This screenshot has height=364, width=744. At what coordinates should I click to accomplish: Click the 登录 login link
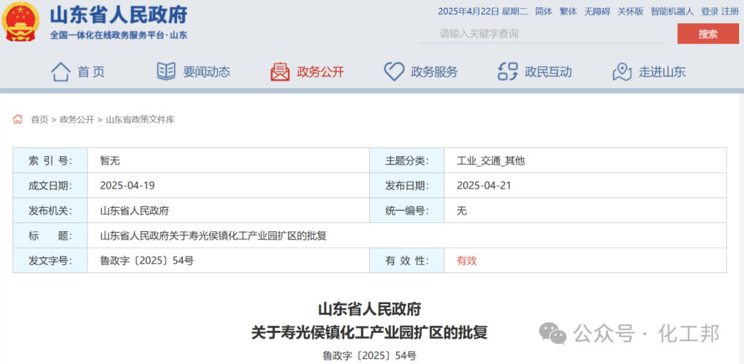pos(710,11)
